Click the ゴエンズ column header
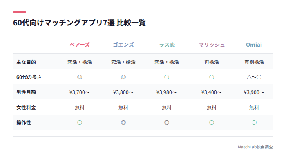 point(123,45)
